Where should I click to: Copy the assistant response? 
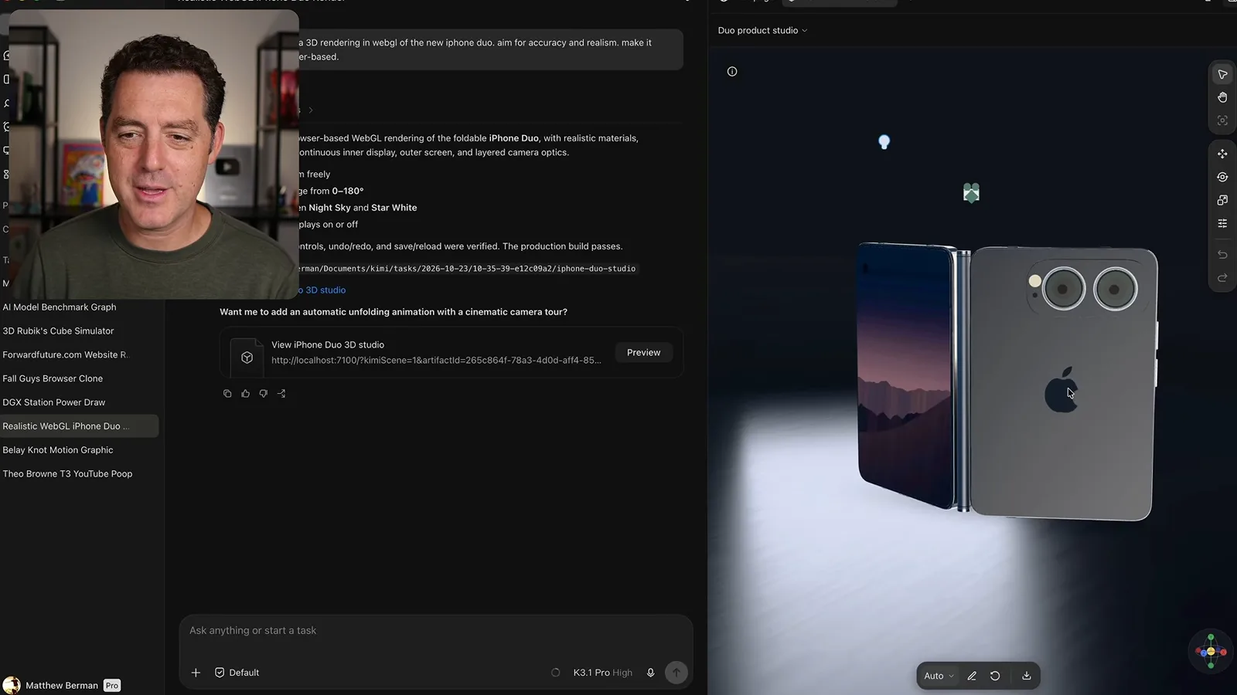[x=227, y=394]
